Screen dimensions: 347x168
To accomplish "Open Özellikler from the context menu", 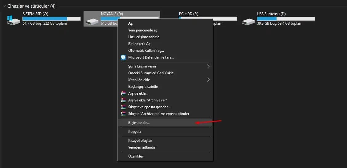I will 136,156.
